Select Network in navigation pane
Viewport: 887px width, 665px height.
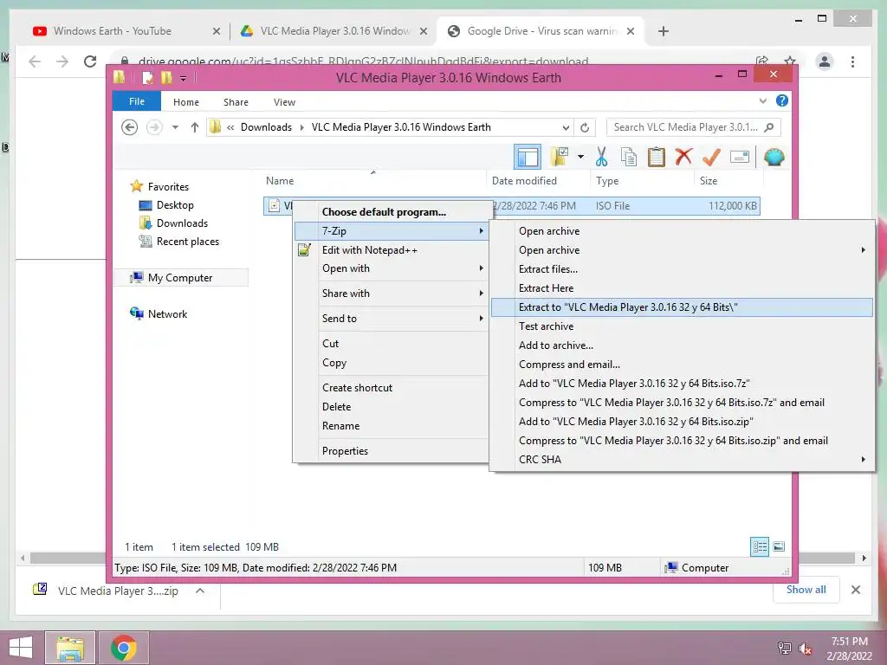pos(159,313)
